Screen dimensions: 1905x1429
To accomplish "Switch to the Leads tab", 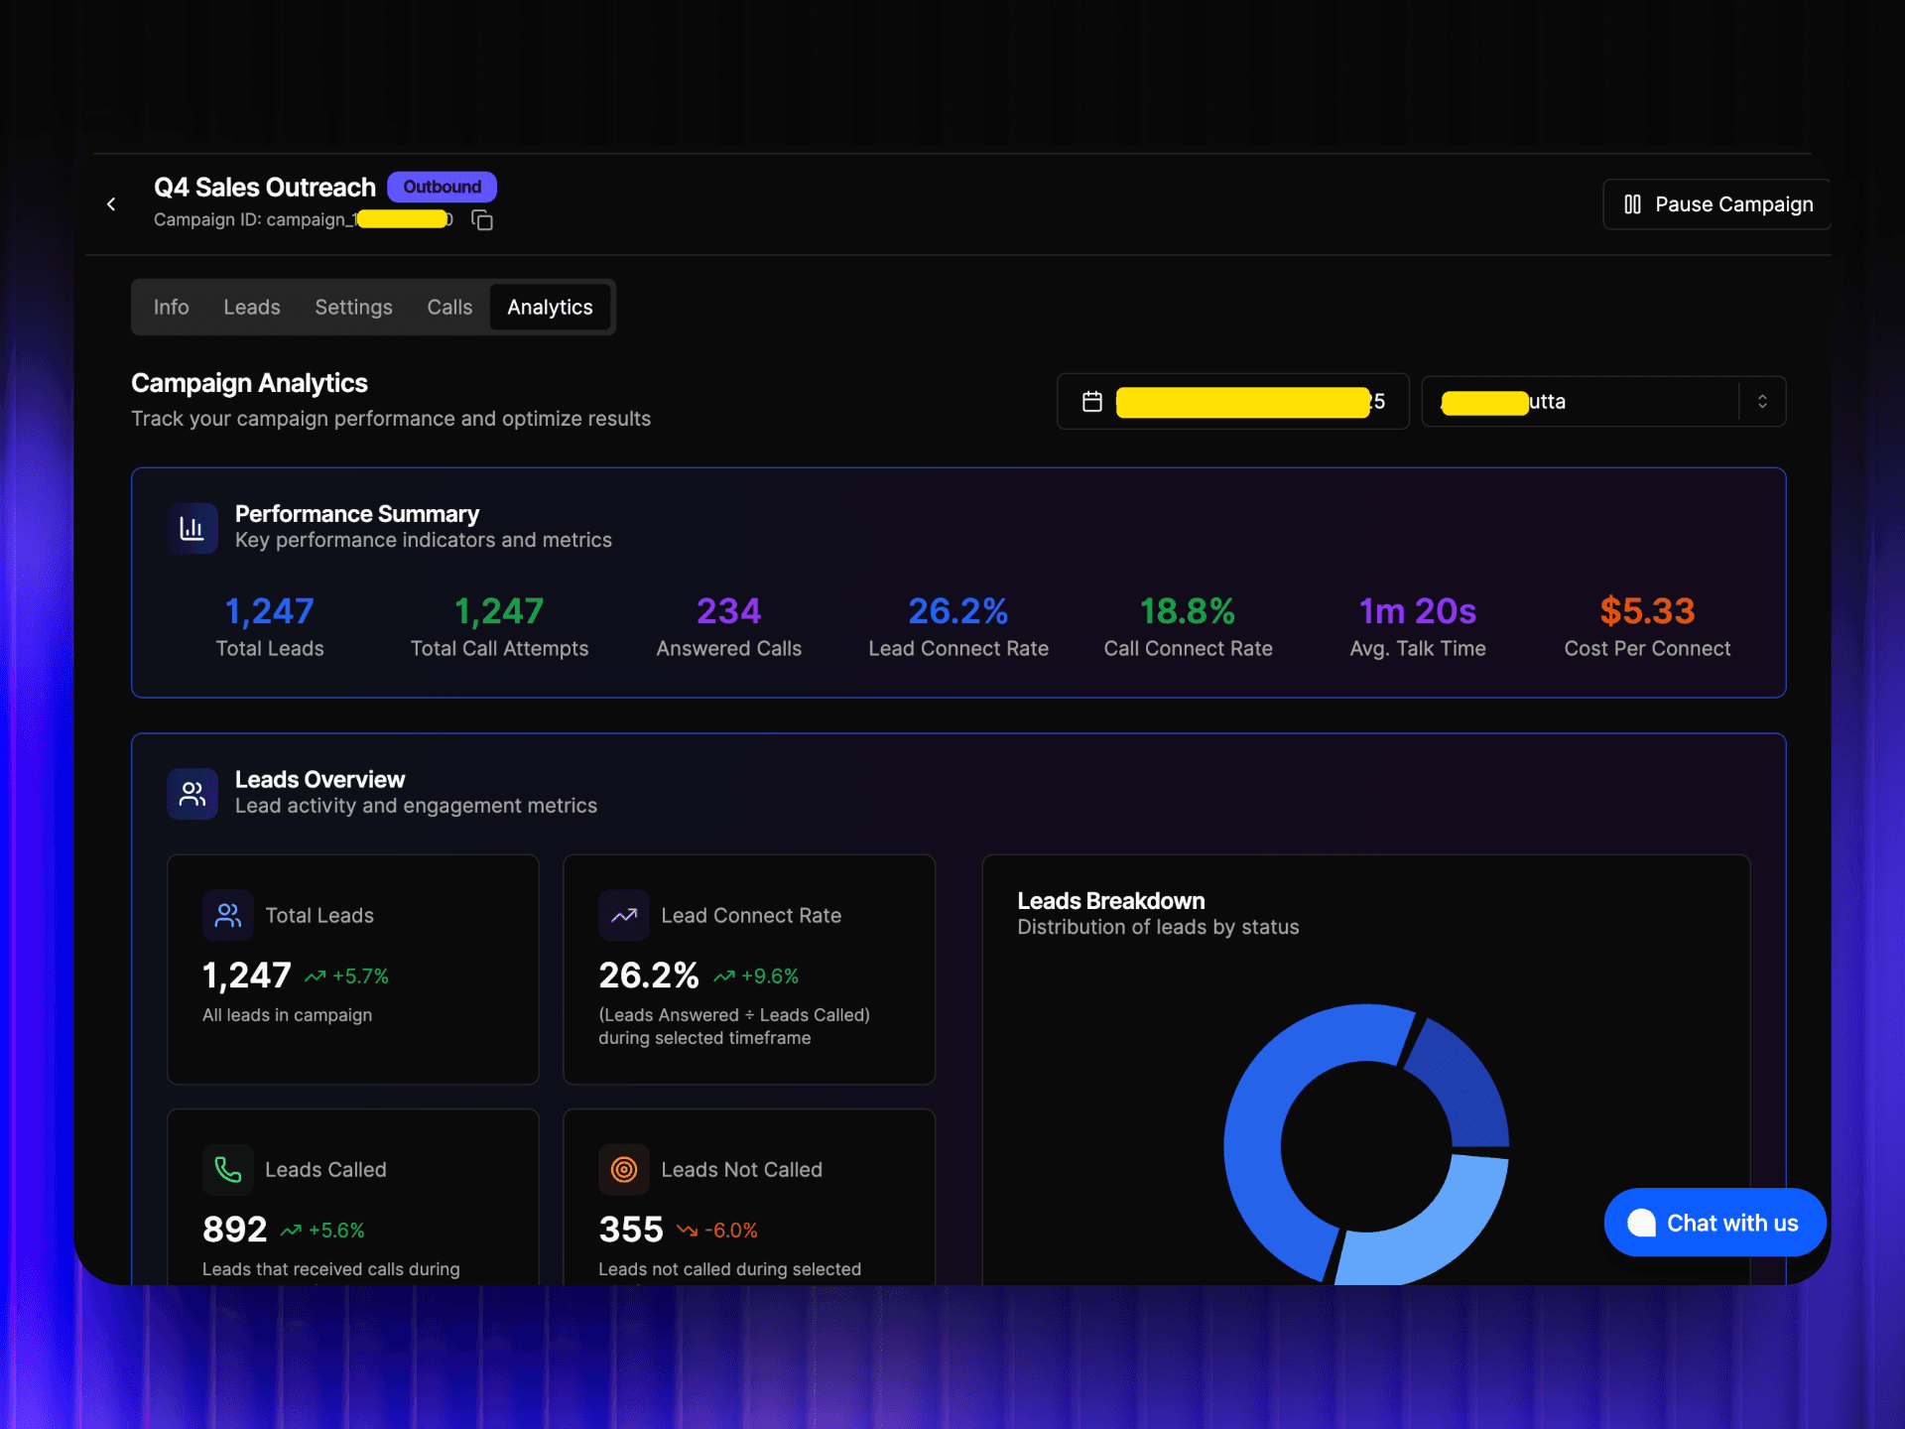I will pyautogui.click(x=252, y=308).
